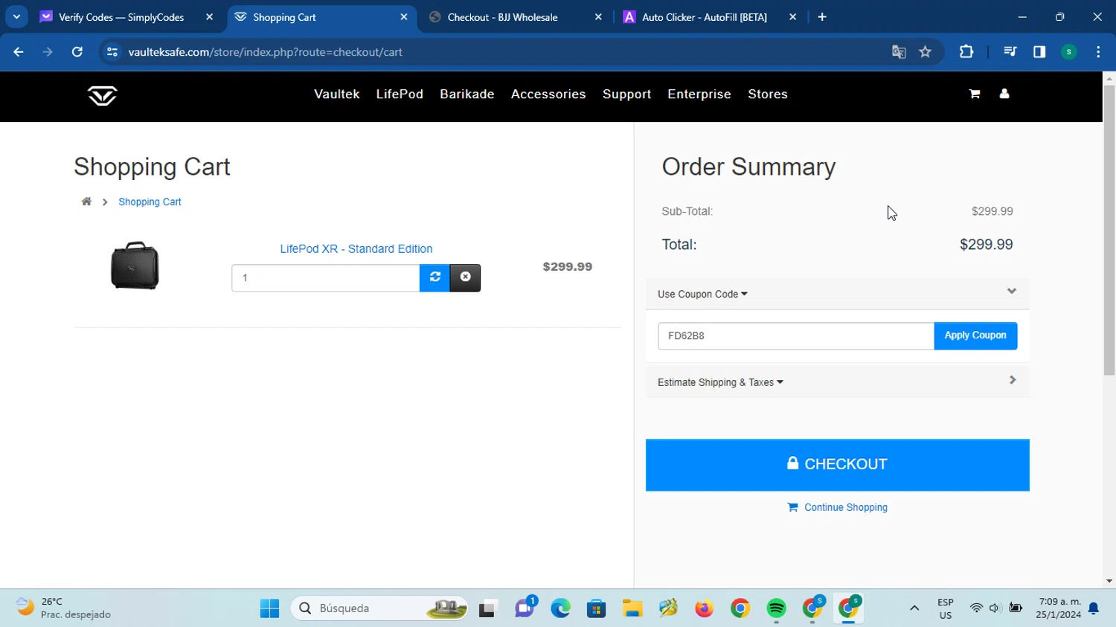Open the user account icon in header
1116x627 pixels.
tap(1004, 94)
